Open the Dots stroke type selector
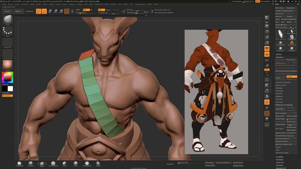The height and width of the screenshot is (169, 301). pos(8,31)
